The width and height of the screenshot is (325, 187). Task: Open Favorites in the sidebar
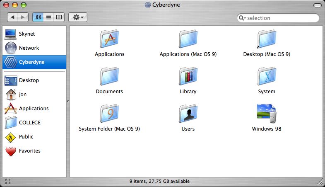(x=34, y=151)
